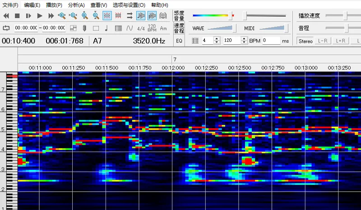Increase the beats value 4 with stepper
The width and height of the screenshot is (361, 210).
[217, 39]
